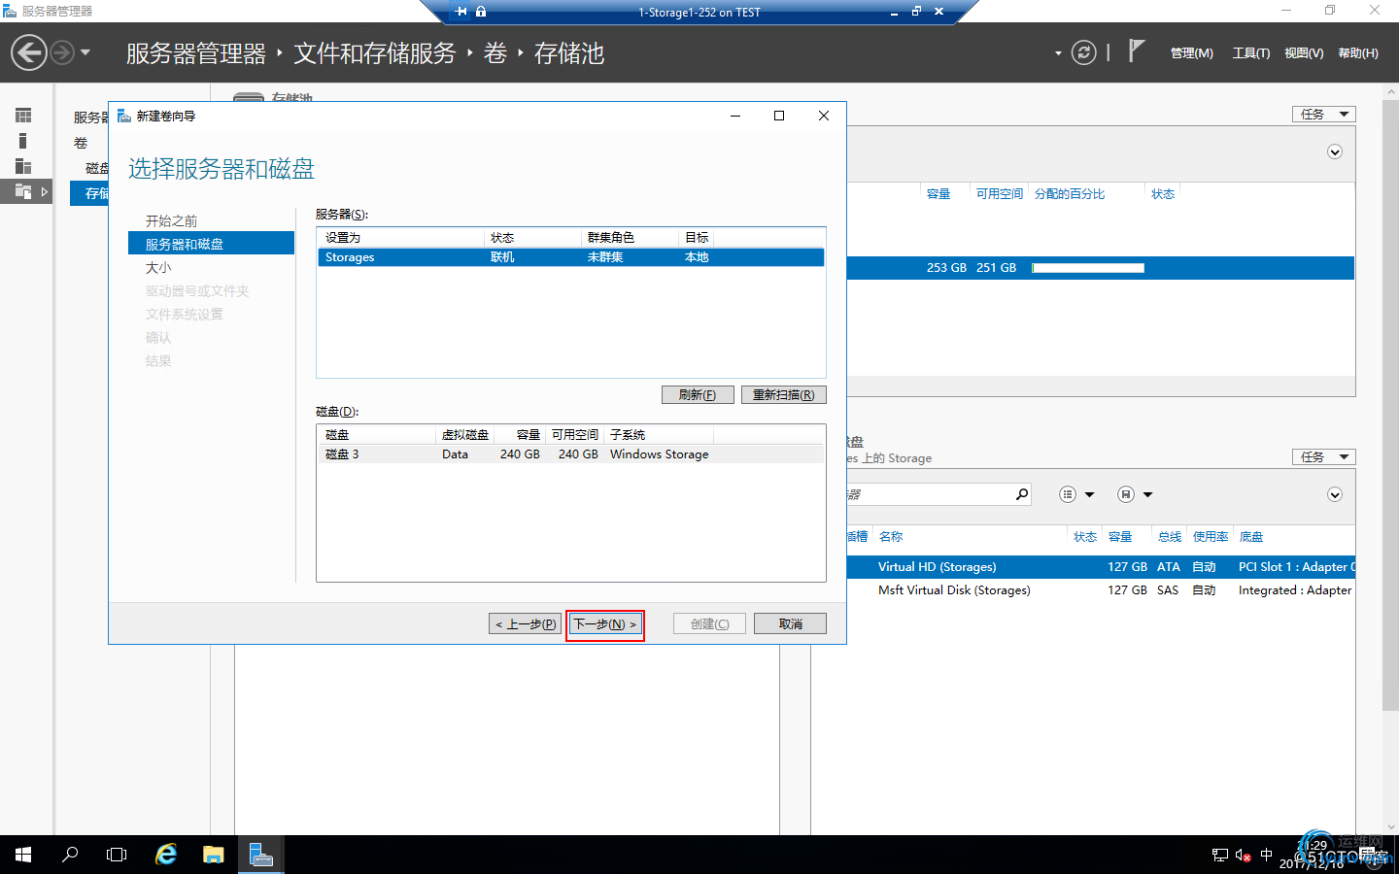The height and width of the screenshot is (874, 1399).
Task: Open the dropdown arrow next to the save query icon
Action: tap(1147, 495)
